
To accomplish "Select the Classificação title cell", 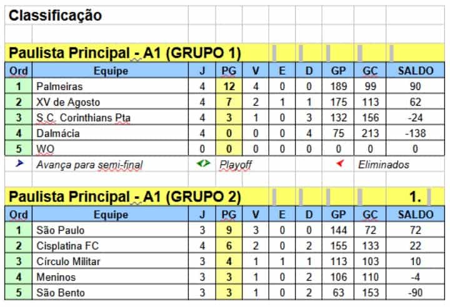I will pos(56,15).
